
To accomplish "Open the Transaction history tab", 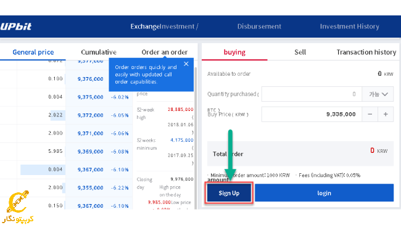I will click(x=366, y=52).
